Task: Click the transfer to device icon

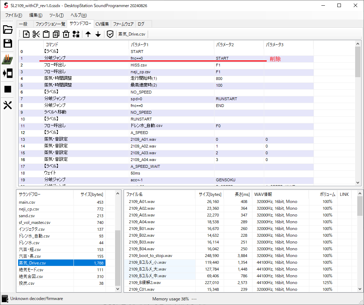Action: point(8,74)
